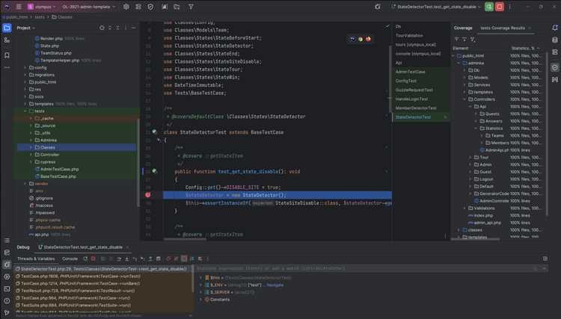The width and height of the screenshot is (561, 319).
Task: Select the Debug tool window tab
Action: 23,247
